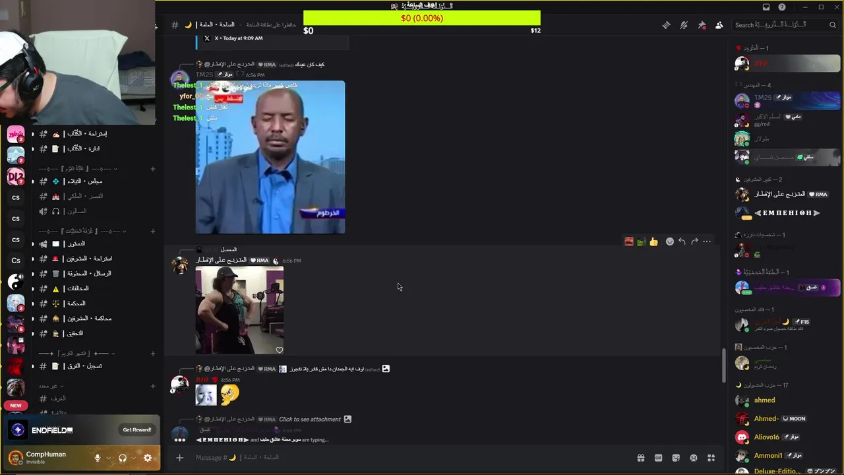Collapse the غير محدد channel category
The width and height of the screenshot is (844, 475).
52,386
